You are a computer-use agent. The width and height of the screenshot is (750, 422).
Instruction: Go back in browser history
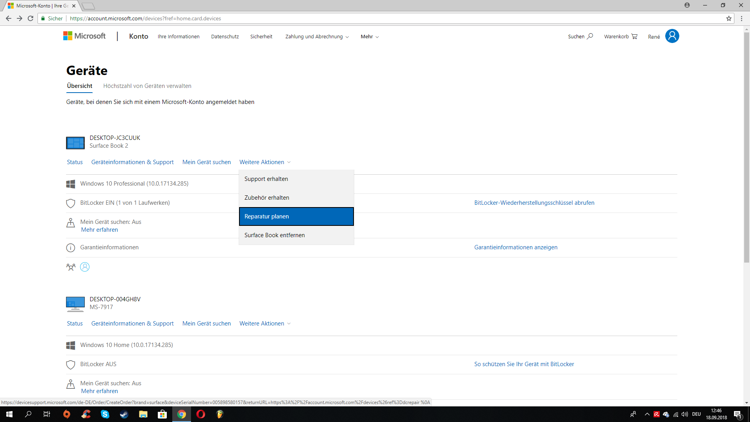pyautogui.click(x=9, y=18)
